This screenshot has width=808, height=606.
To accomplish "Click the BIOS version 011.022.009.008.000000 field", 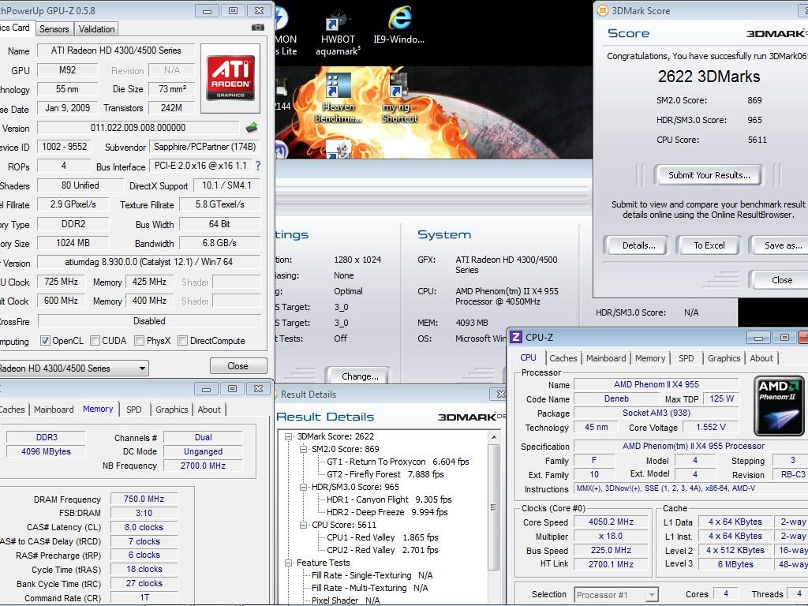I will point(138,128).
